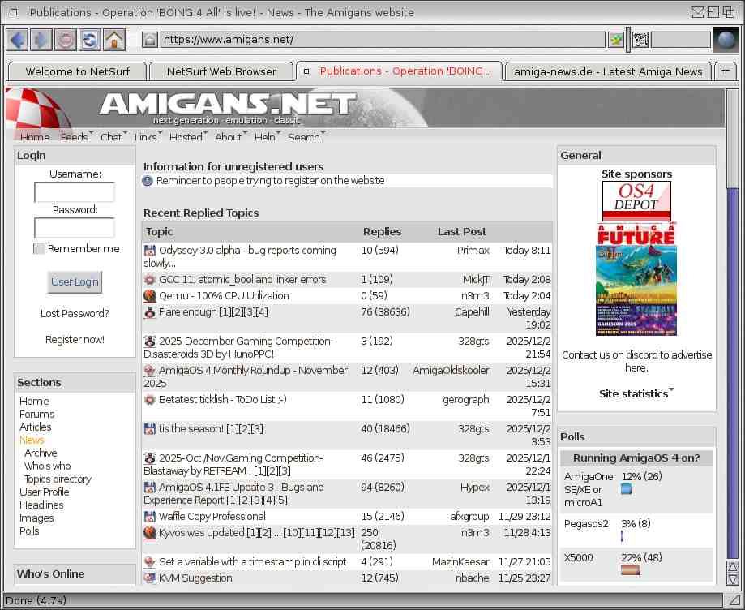Click the padlock icon beside the URL
This screenshot has width=745, height=610.
point(150,40)
